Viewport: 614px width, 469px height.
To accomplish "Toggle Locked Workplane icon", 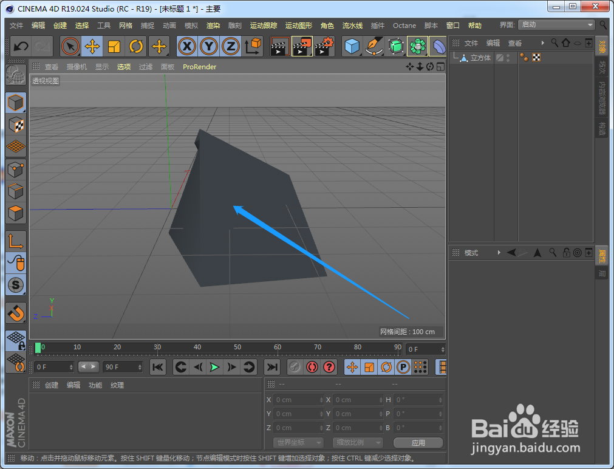I will [16, 340].
